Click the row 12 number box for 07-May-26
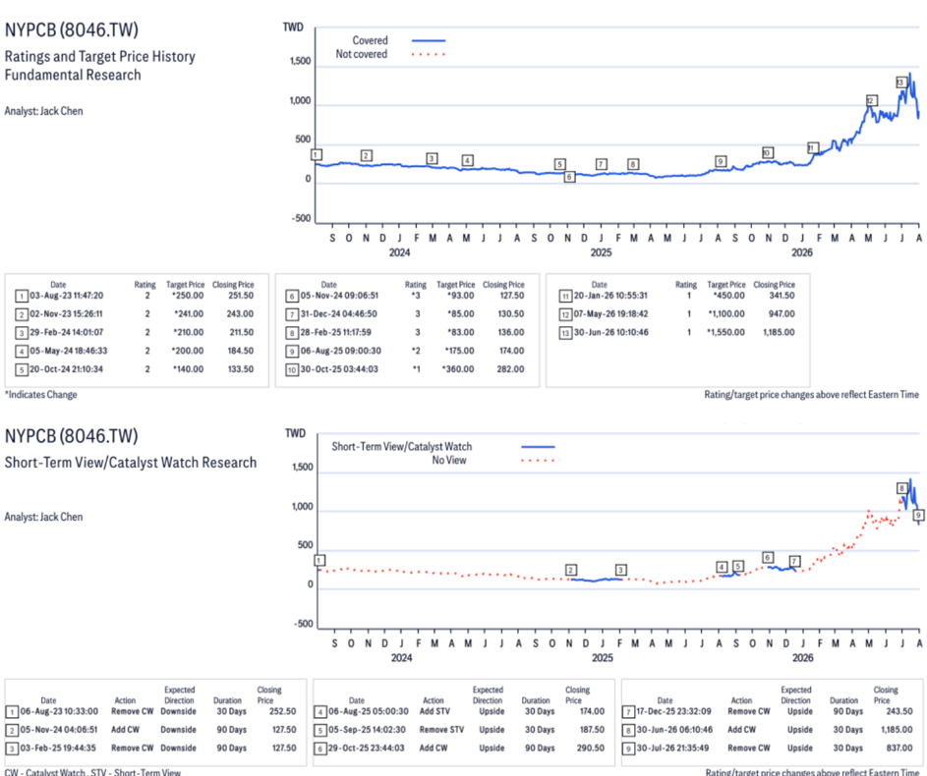 (565, 314)
